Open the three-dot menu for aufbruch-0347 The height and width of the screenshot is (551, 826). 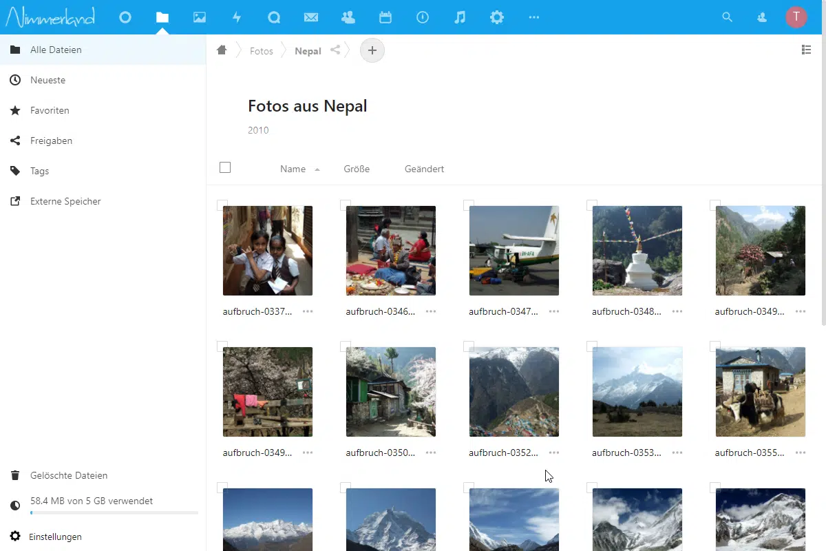[554, 311]
